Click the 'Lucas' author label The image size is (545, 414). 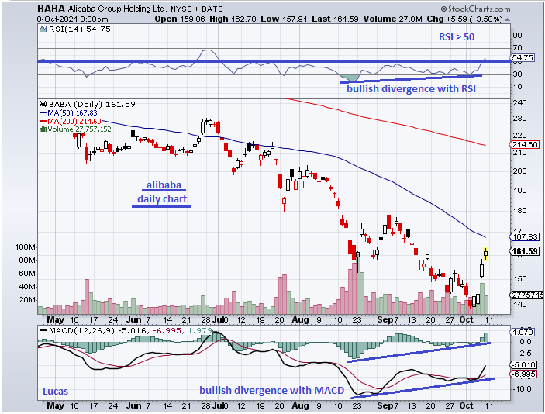pos(55,392)
